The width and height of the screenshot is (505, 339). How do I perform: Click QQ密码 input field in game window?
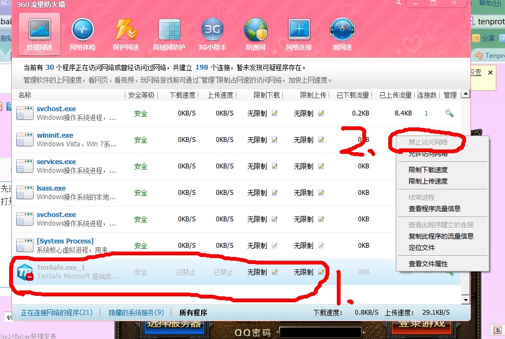pyautogui.click(x=321, y=333)
